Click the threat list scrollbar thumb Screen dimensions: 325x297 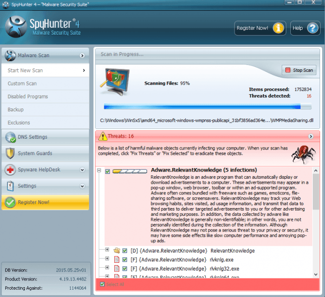pos(316,192)
